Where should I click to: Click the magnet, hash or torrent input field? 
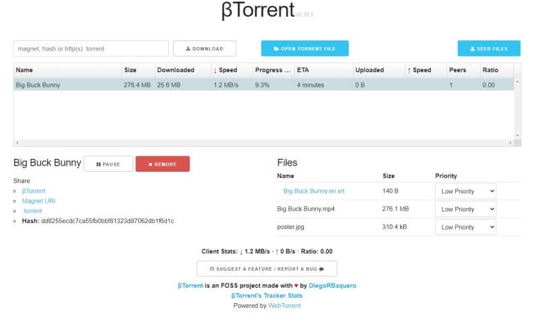91,48
